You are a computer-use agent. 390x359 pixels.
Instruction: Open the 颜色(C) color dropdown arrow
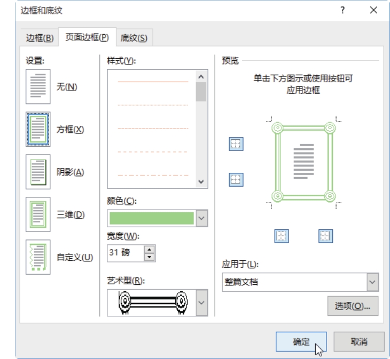click(201, 218)
